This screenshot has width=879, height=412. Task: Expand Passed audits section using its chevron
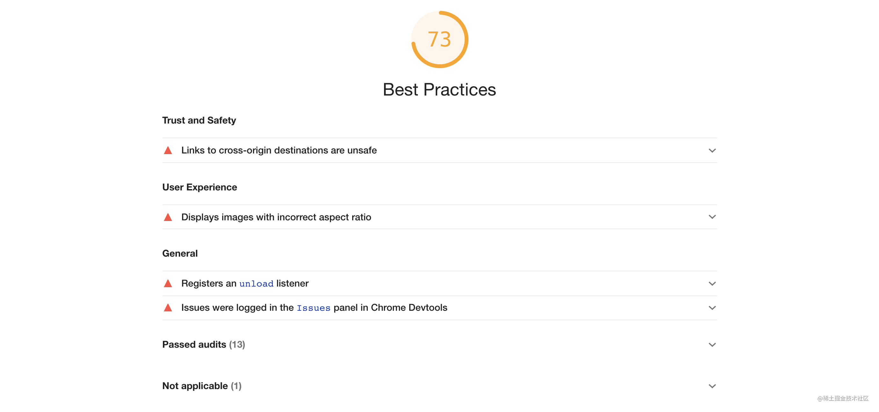click(712, 345)
